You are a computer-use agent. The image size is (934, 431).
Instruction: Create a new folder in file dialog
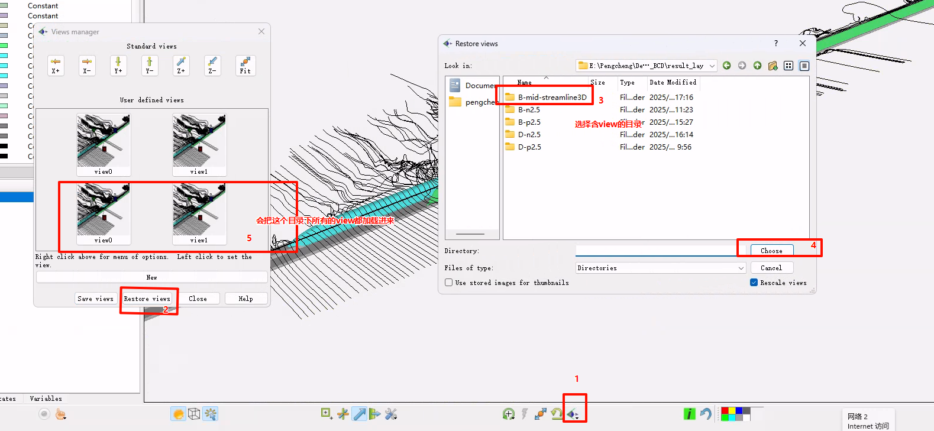[x=773, y=66]
